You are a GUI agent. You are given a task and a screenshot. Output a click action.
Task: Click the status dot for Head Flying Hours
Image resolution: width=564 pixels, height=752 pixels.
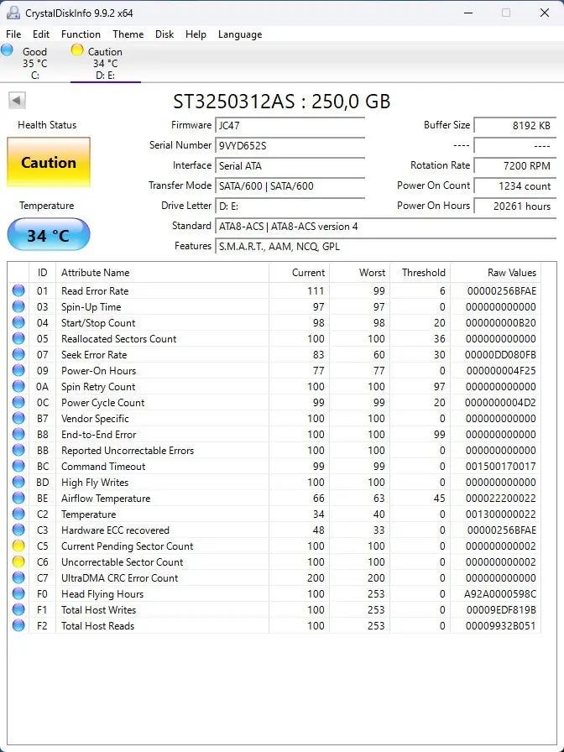(x=18, y=593)
